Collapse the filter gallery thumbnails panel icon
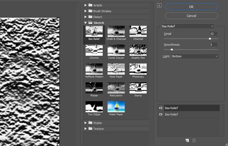 [x=159, y=6]
